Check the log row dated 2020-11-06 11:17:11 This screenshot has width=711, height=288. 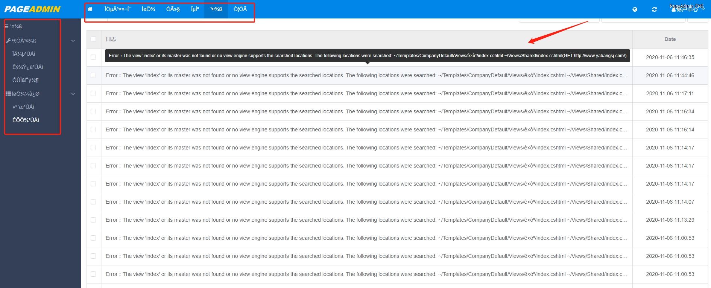[93, 93]
